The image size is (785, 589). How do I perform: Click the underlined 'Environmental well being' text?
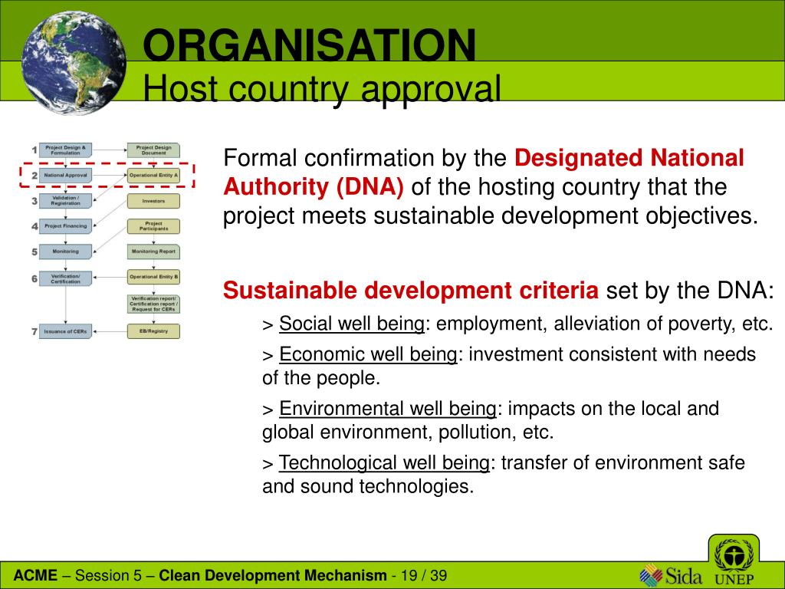tap(387, 409)
